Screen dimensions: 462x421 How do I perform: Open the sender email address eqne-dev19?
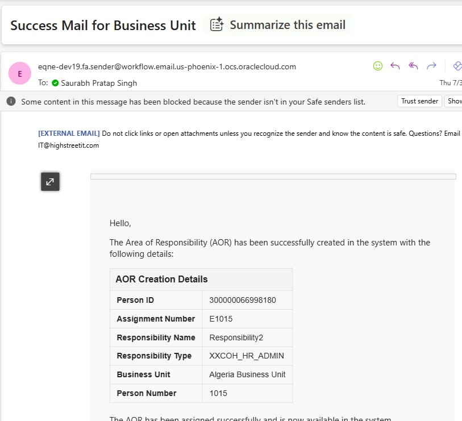[167, 66]
